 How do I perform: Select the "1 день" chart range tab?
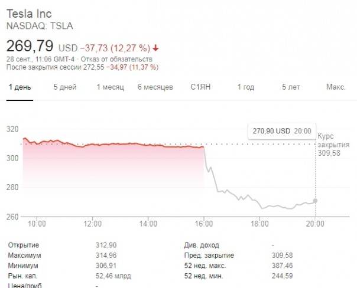coord(20,87)
